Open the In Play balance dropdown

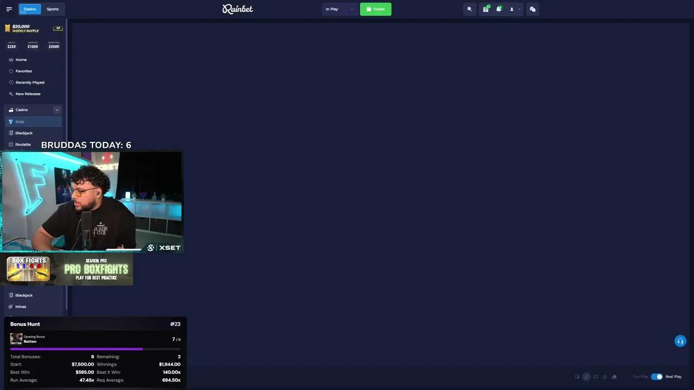339,9
